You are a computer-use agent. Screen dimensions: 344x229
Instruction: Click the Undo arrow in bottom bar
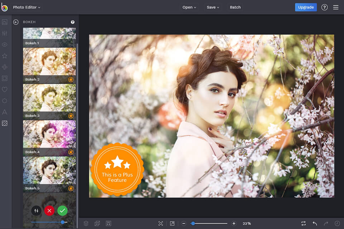click(x=315, y=223)
